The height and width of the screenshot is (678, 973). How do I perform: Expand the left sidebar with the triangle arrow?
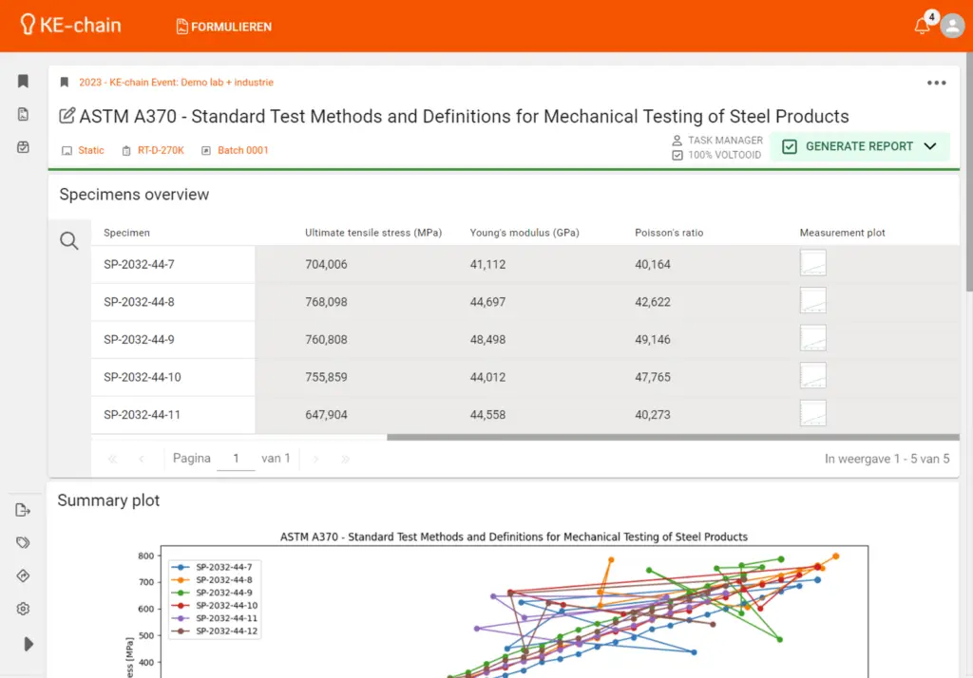tap(29, 644)
